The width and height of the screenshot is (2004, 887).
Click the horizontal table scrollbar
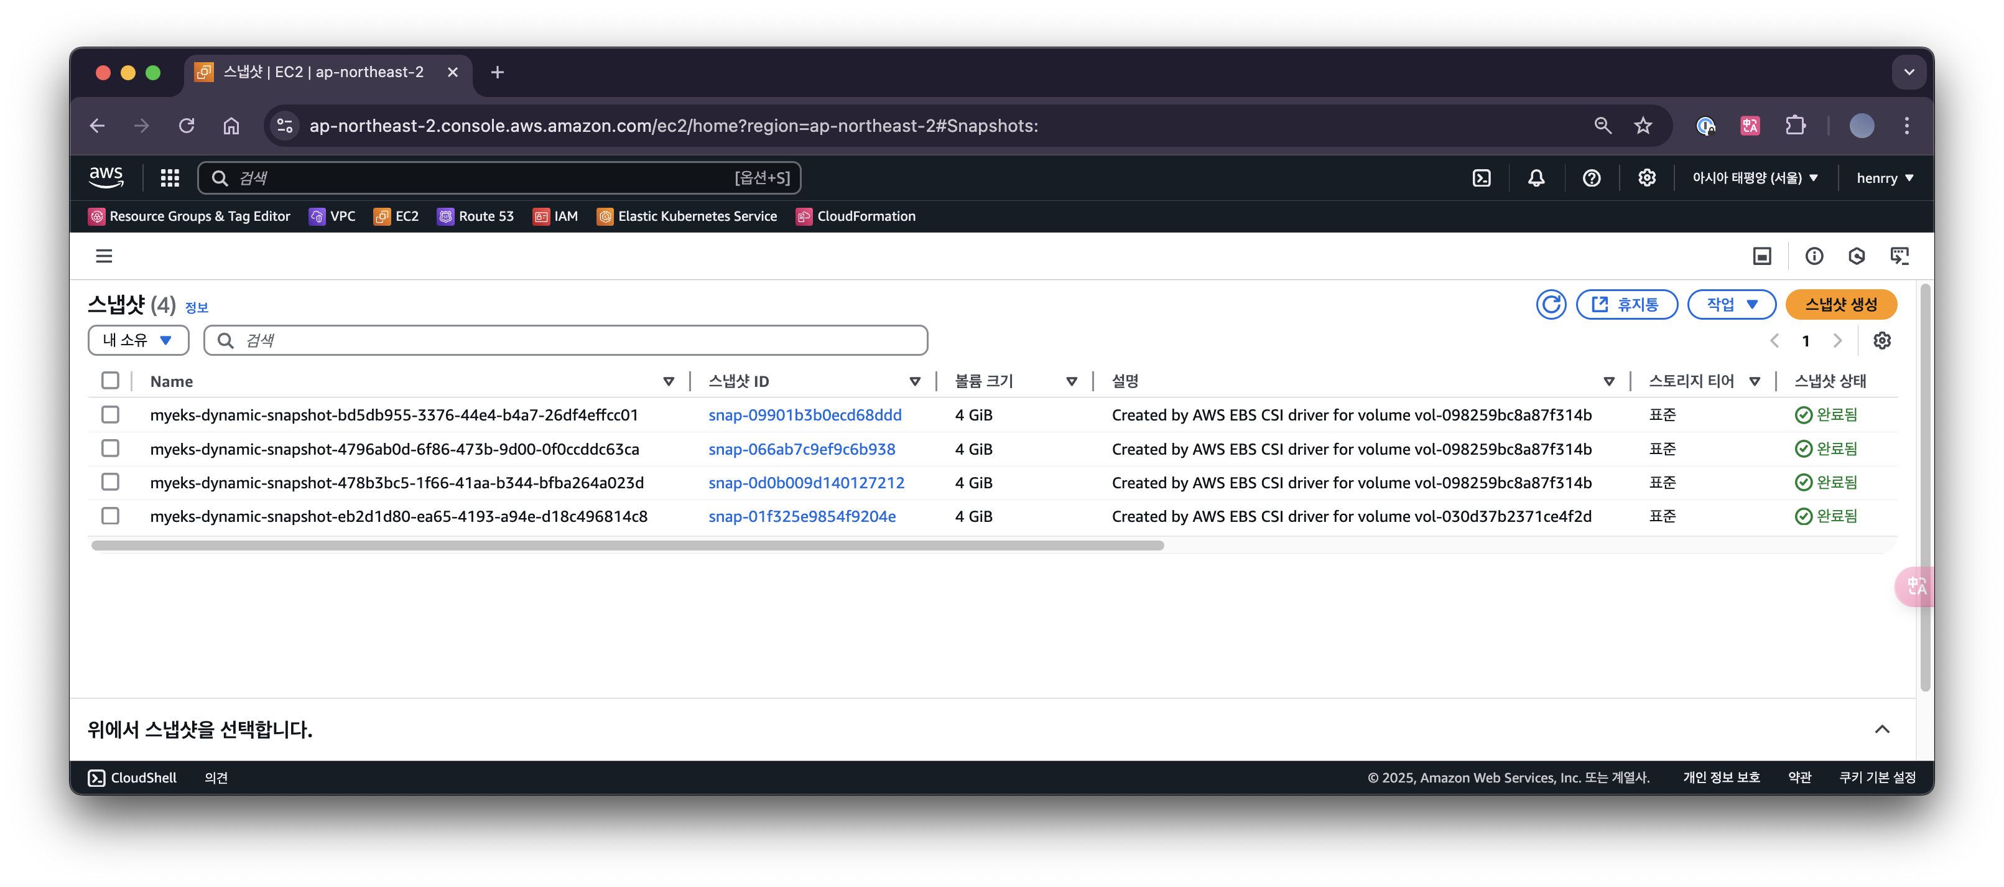(x=627, y=546)
